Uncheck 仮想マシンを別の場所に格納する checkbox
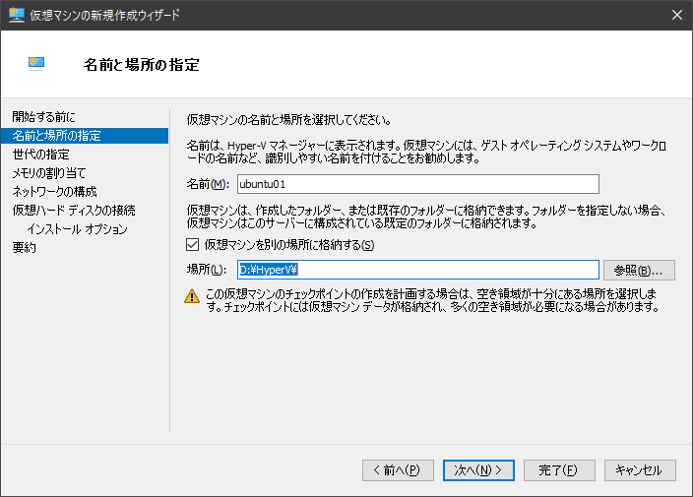The width and height of the screenshot is (693, 497). [192, 244]
